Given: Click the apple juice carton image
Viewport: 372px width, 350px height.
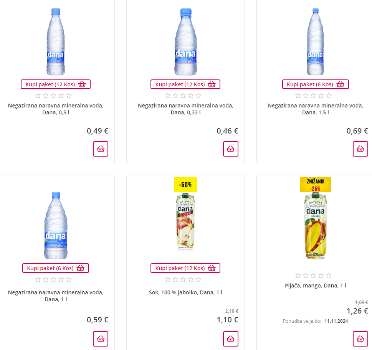Looking at the screenshot, I should 185,223.
